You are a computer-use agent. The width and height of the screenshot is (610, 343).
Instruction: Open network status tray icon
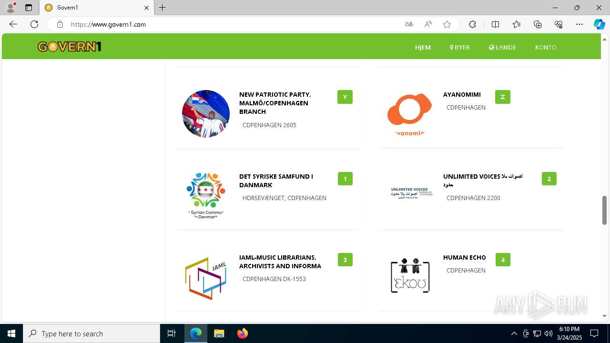click(x=537, y=333)
